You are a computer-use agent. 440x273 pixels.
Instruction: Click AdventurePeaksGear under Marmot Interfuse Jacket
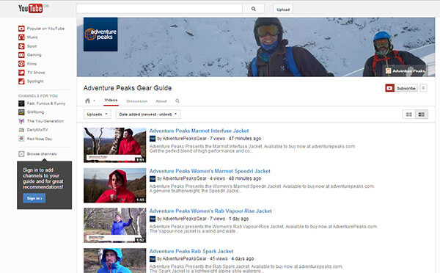[x=184, y=139]
